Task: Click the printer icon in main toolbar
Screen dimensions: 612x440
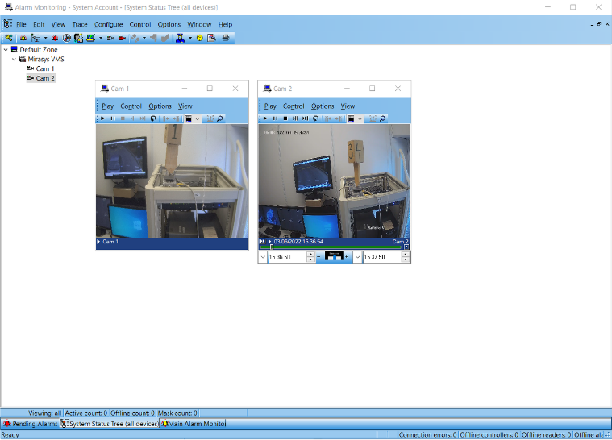Action: [x=226, y=38]
